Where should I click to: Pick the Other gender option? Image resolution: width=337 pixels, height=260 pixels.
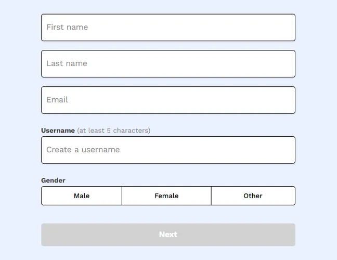pos(253,196)
